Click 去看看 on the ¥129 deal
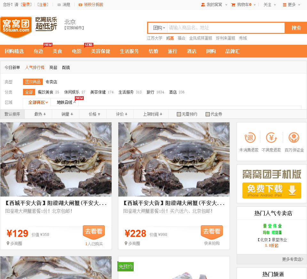Image resolution: width=307 pixels, height=279 pixels. (94, 232)
